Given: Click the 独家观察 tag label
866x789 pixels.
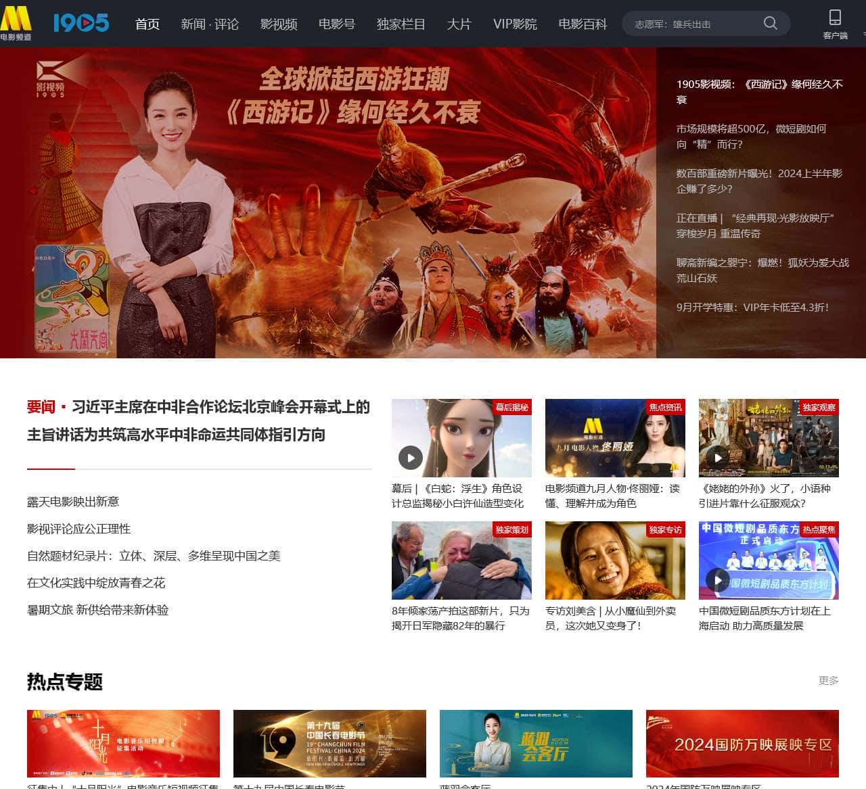Looking at the screenshot, I should [x=819, y=407].
